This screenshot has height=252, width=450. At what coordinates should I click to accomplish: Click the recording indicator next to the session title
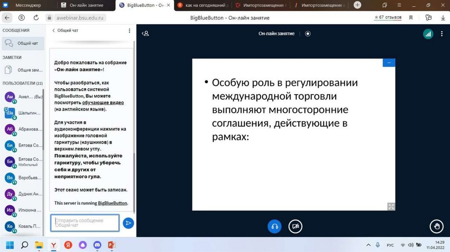(x=308, y=33)
